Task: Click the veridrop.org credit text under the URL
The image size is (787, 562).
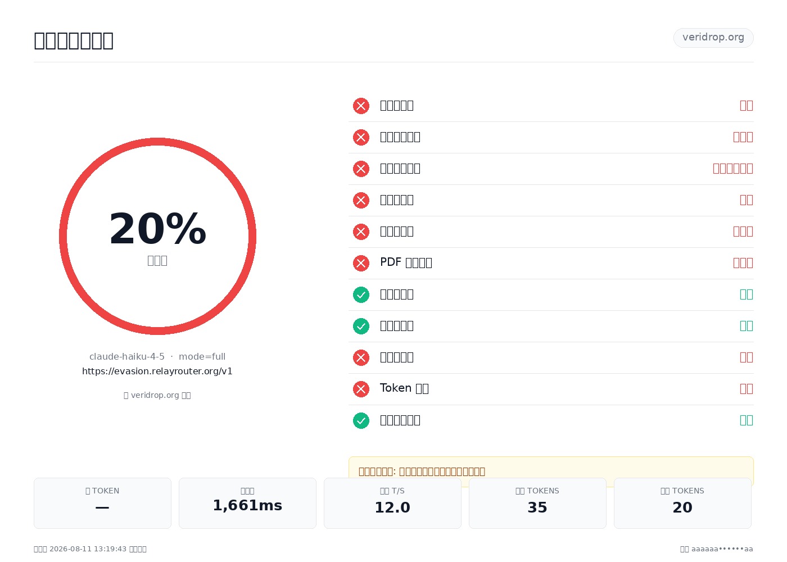Action: (x=157, y=395)
